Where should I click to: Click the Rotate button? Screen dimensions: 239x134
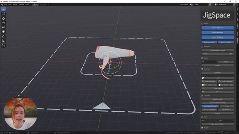coord(217,66)
